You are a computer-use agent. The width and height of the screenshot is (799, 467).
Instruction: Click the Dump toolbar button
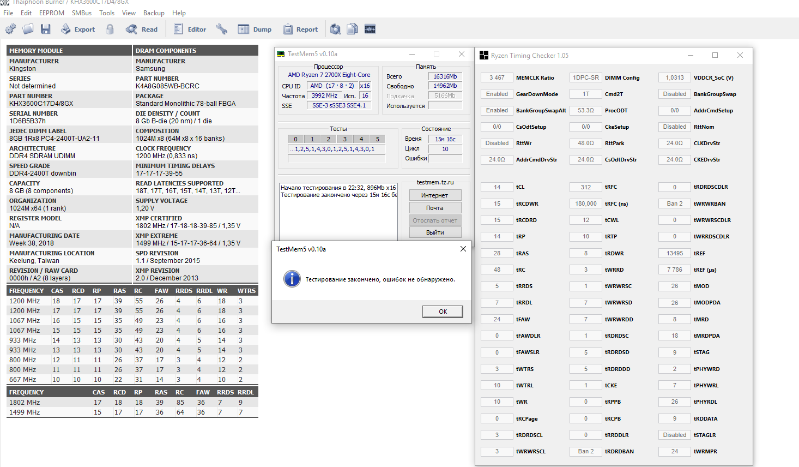255,29
